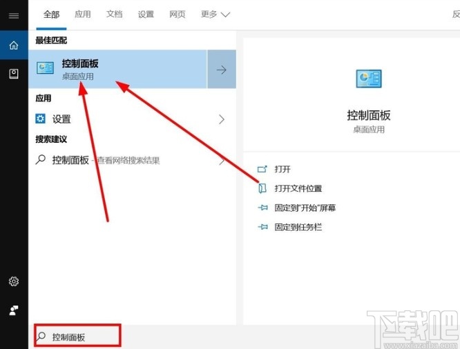Click the pin icon for 固定到任务栏
Screen dimensions: 460x349
(x=262, y=227)
